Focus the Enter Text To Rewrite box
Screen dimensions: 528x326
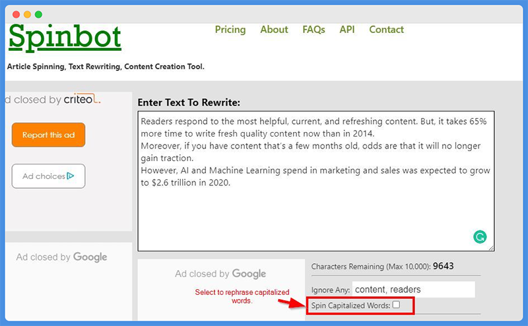[x=316, y=181]
